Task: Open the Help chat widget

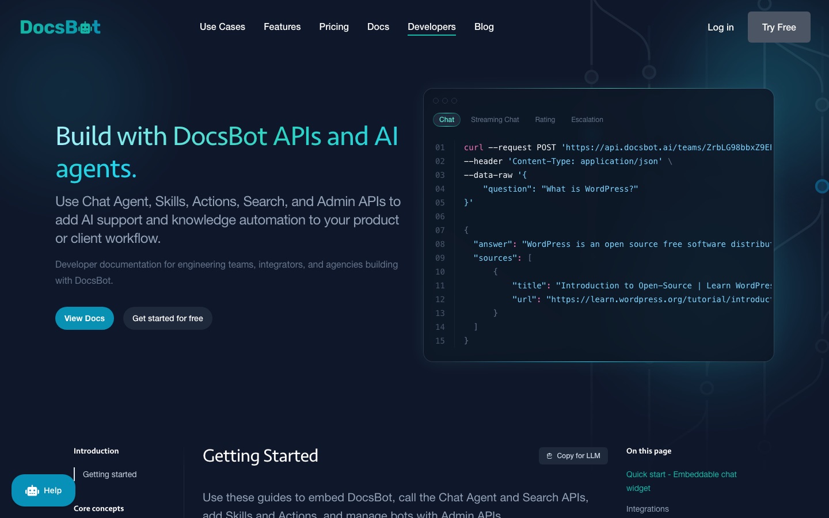Action: tap(44, 490)
